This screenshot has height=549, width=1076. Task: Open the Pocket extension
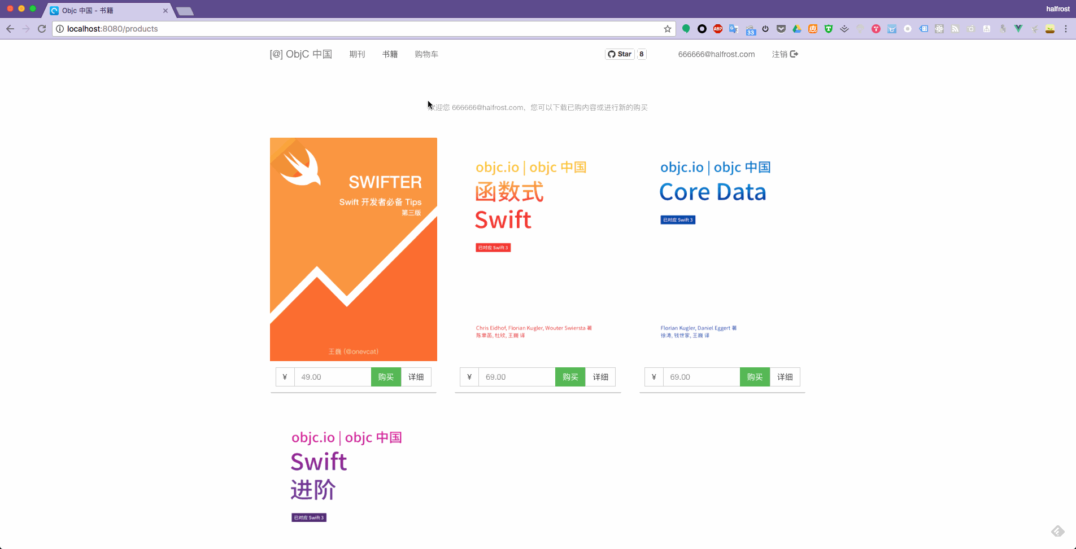781,29
